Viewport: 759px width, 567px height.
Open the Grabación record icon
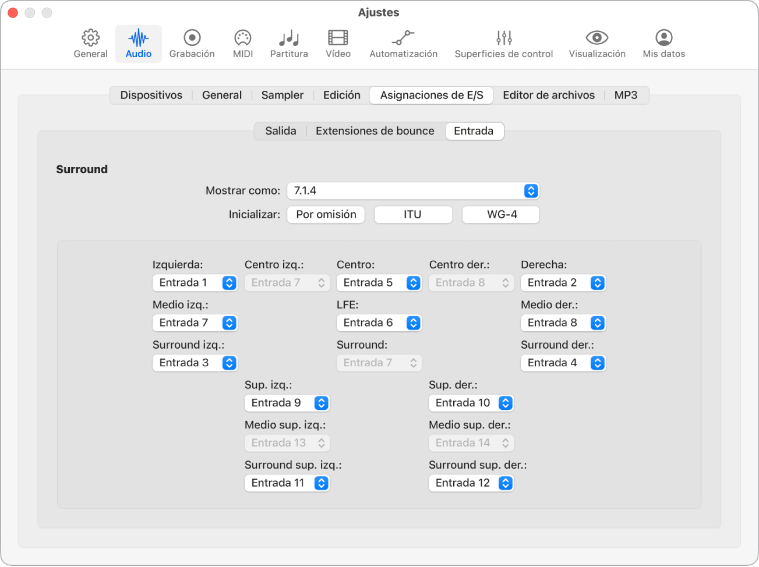coord(192,38)
